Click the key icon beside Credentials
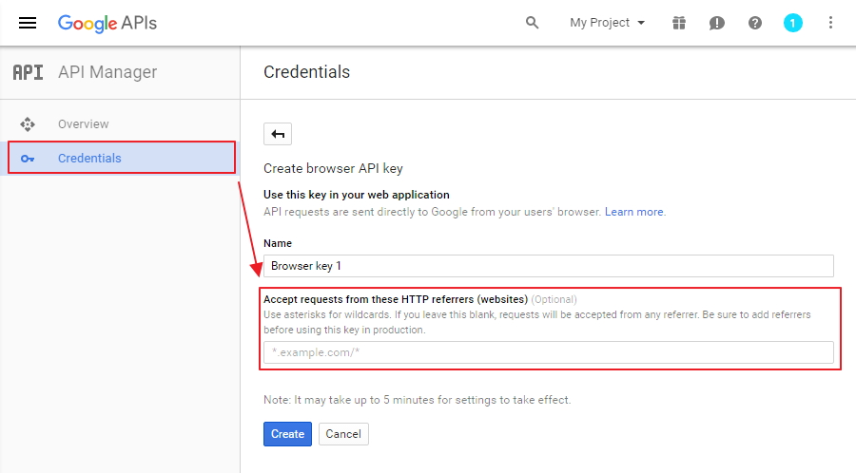Screen dimensions: 856x473 click(28, 159)
